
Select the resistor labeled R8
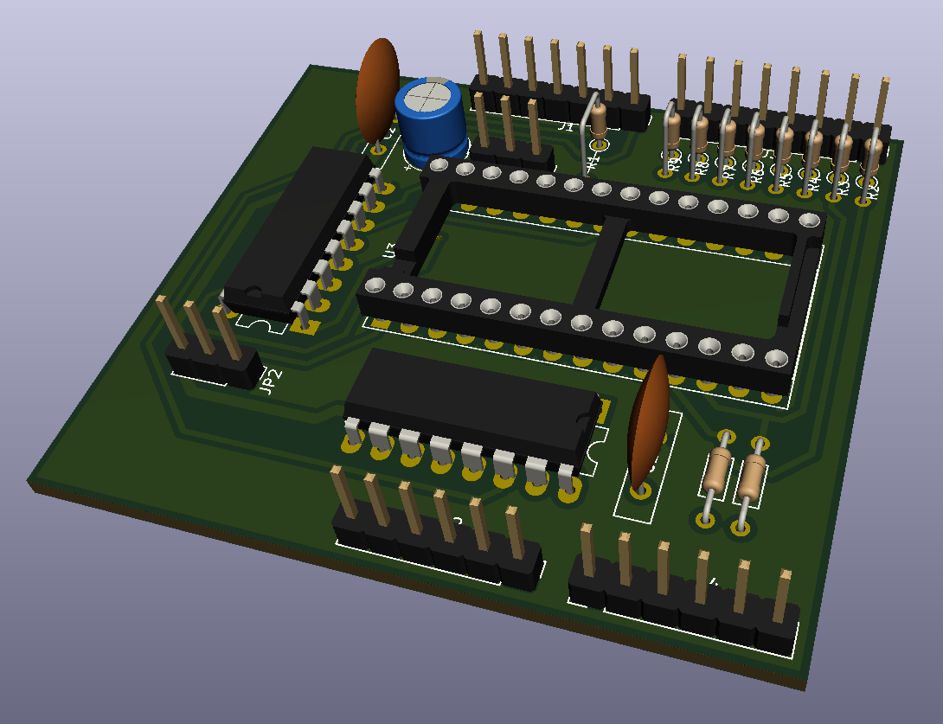[x=697, y=143]
